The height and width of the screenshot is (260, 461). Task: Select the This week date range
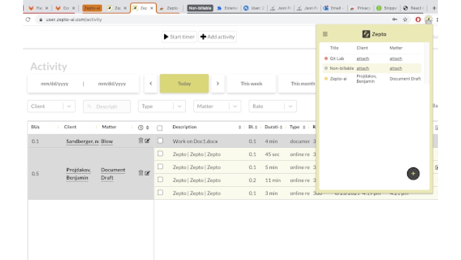(x=251, y=84)
